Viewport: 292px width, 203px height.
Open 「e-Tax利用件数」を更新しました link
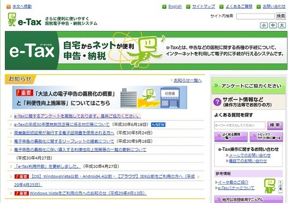(x=47, y=166)
